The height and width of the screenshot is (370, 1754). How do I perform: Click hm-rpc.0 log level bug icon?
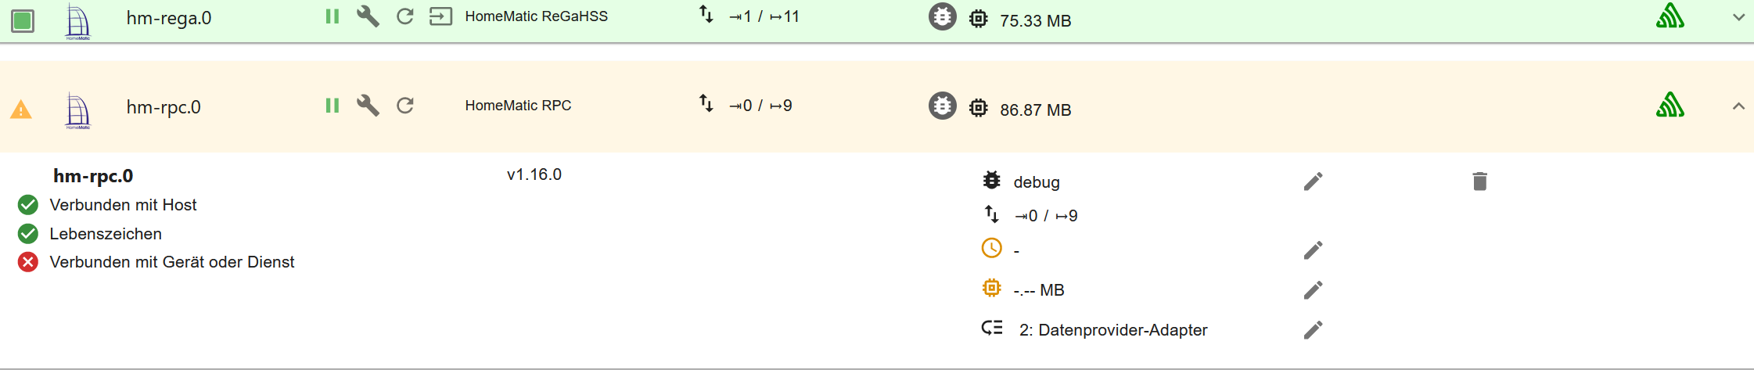[x=942, y=106]
